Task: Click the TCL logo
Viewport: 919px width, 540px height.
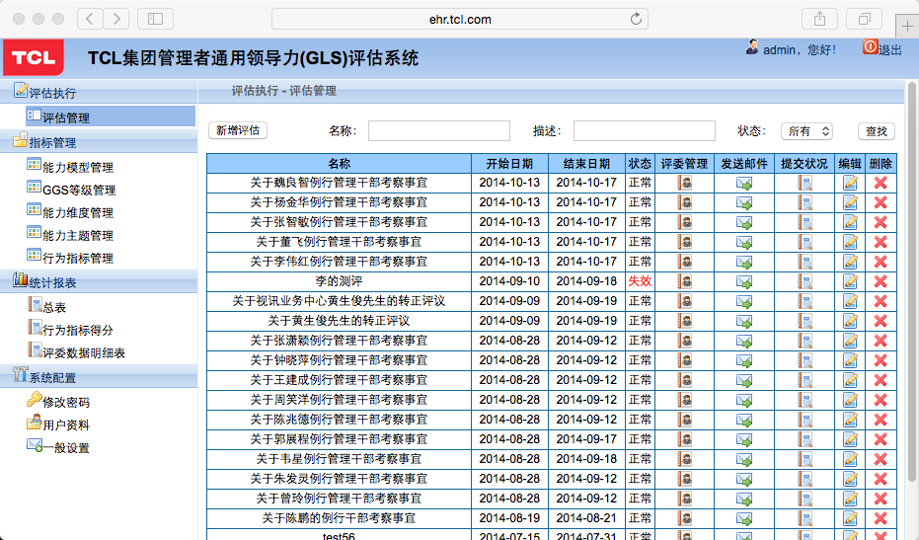Action: (x=34, y=57)
